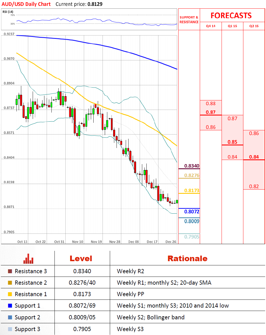Select the 'Q2 15' forecast column header
Viewport: 266px width, 335px height.
click(x=254, y=26)
